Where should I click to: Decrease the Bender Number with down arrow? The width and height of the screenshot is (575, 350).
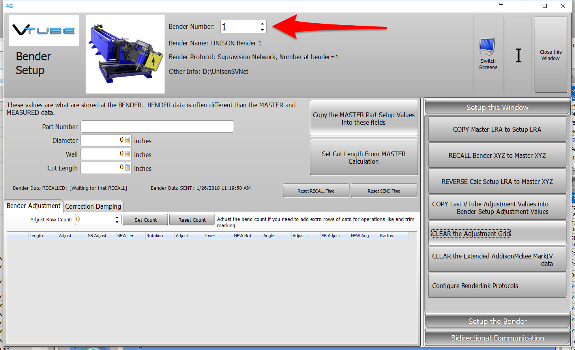(262, 30)
